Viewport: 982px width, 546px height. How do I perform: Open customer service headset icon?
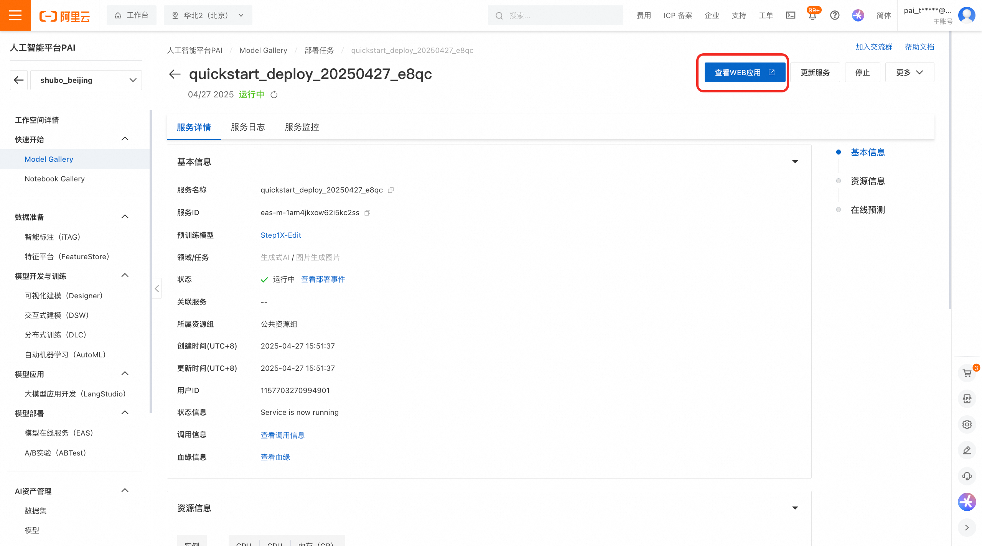click(967, 476)
